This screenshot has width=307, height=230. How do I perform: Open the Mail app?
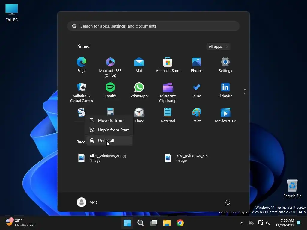(139, 65)
